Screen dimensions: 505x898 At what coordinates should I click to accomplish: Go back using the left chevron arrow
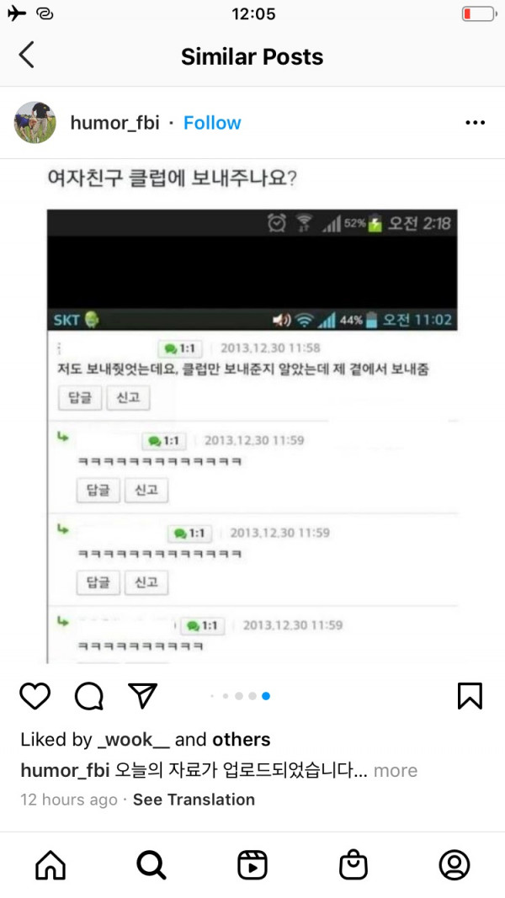pos(26,56)
